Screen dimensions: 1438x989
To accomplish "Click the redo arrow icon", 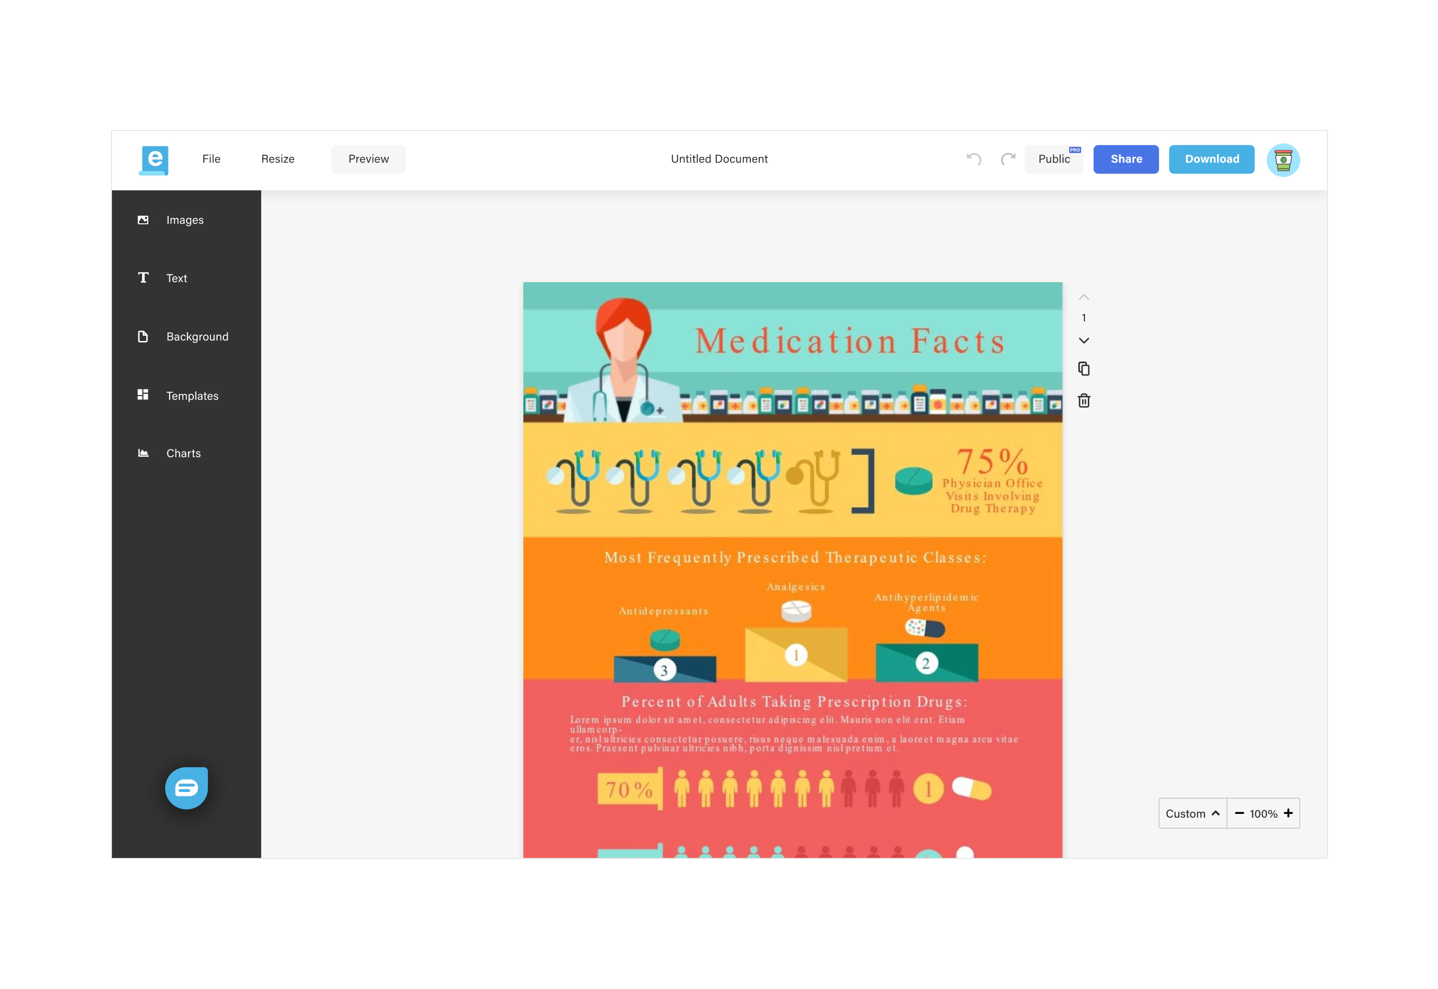I will pyautogui.click(x=1008, y=159).
